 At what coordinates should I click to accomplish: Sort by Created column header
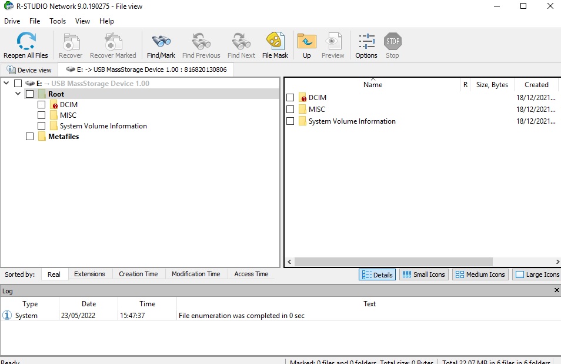coord(536,85)
